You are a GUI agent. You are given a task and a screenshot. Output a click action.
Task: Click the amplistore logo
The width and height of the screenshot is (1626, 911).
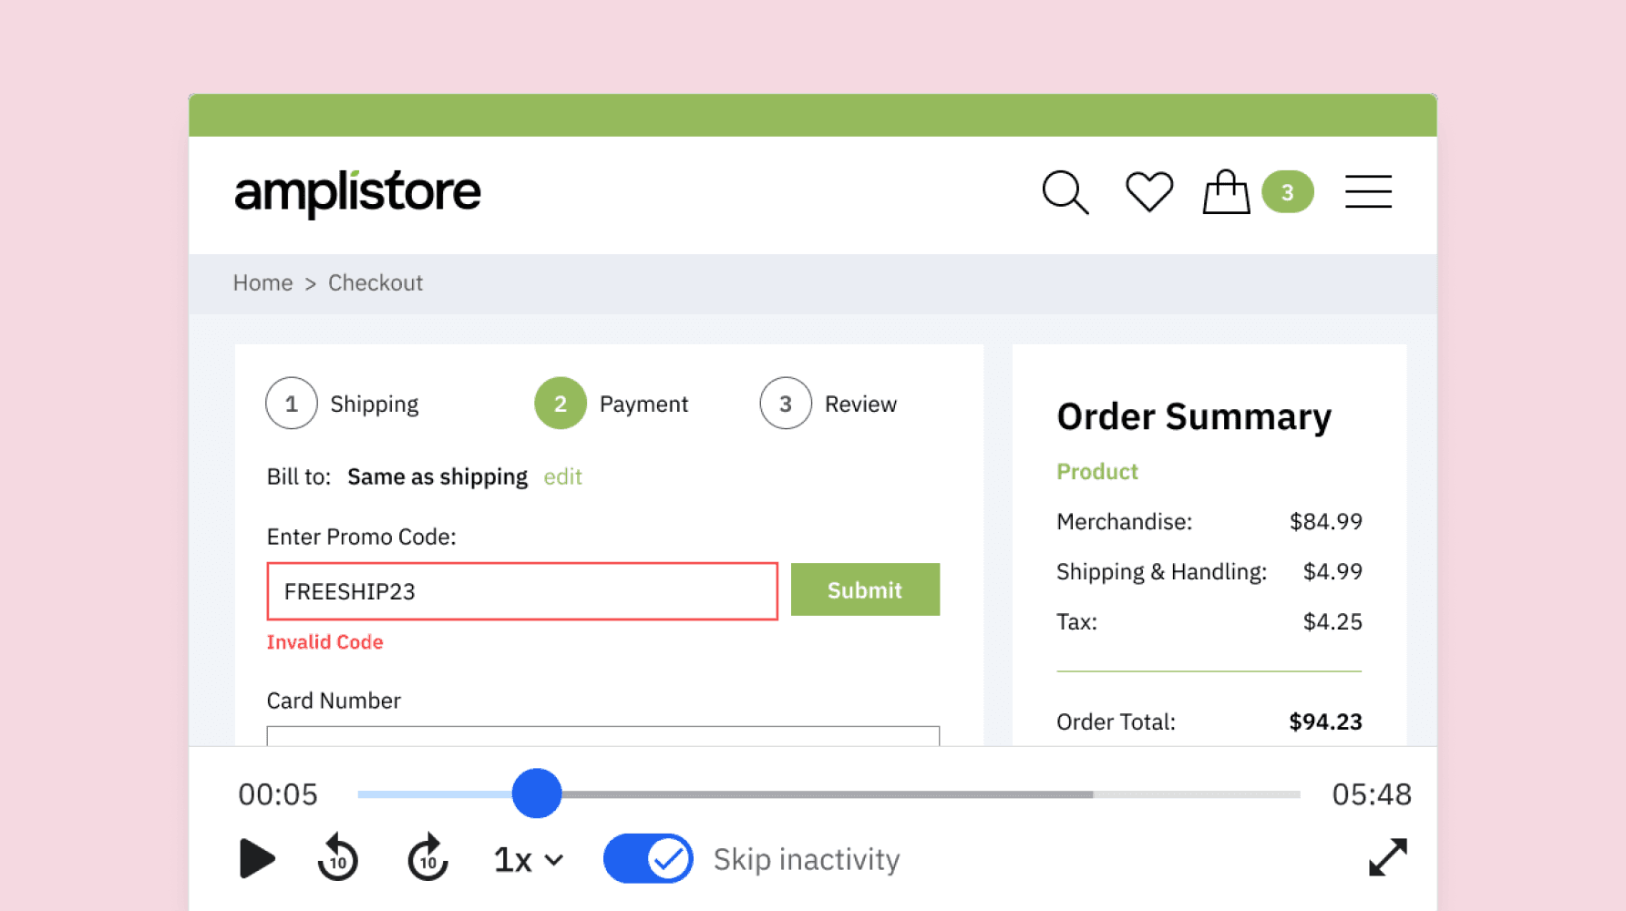(356, 191)
